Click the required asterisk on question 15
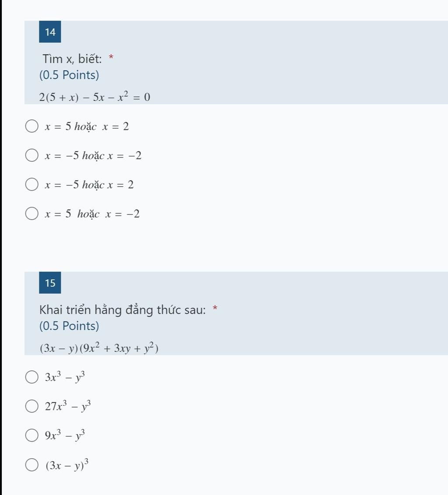 coord(215,309)
